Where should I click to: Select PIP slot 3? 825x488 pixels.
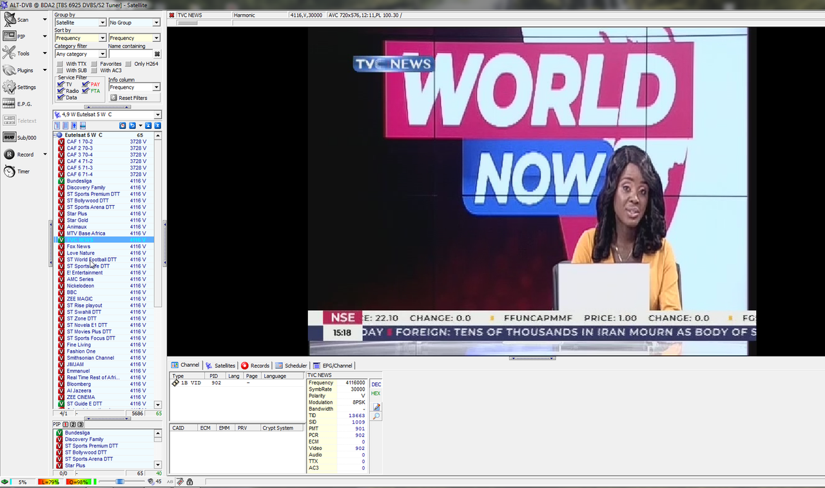80,424
